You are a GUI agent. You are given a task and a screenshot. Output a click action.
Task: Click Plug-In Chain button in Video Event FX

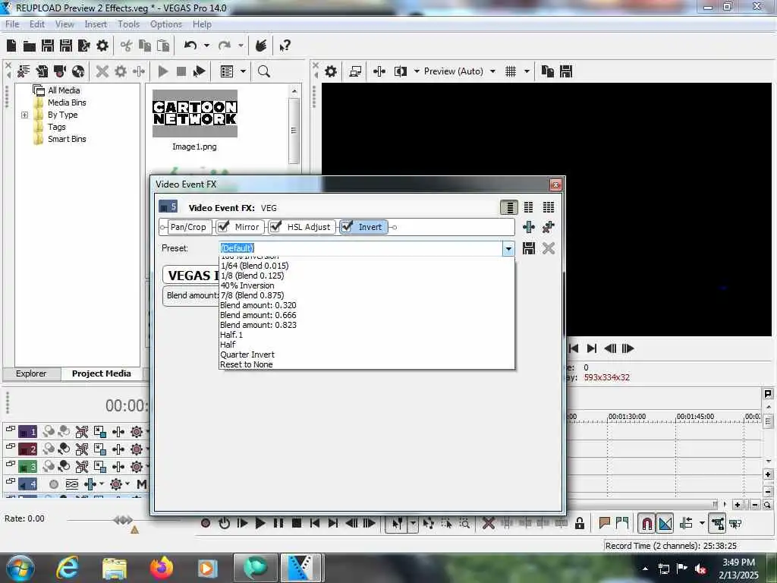click(529, 227)
